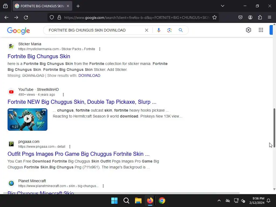Open options menu for pngaaa.com result
This screenshot has height=207, width=276.
tap(70, 147)
